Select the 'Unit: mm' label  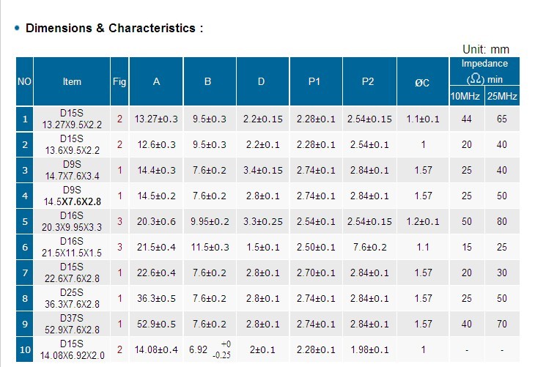(x=486, y=50)
